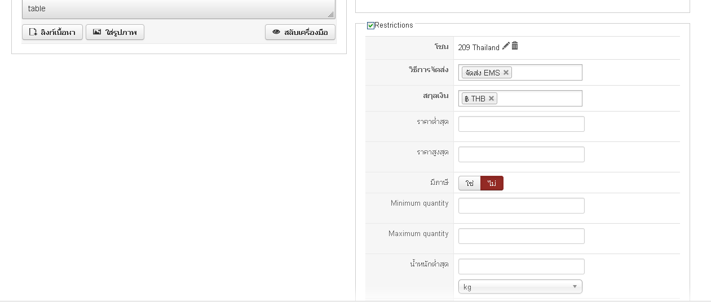Click the ราคาสูงสุด maximum price field
Screen dimensions: 711x302
(x=522, y=154)
